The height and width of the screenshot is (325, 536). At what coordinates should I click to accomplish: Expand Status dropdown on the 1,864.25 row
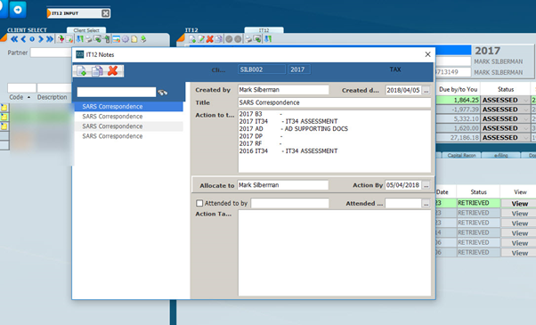(525, 100)
